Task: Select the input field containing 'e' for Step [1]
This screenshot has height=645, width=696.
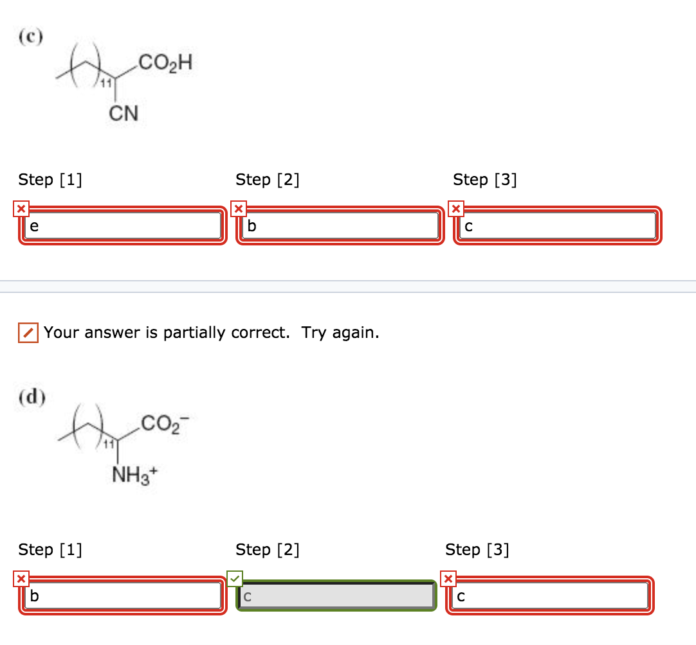Action: [122, 225]
